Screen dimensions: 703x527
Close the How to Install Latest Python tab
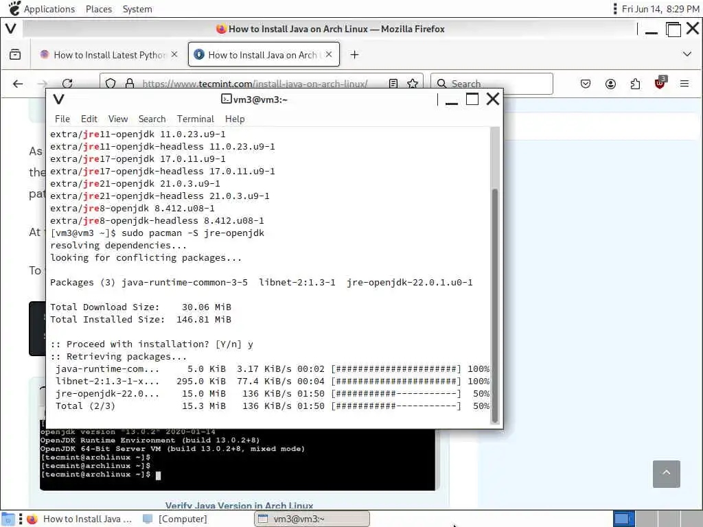174,54
